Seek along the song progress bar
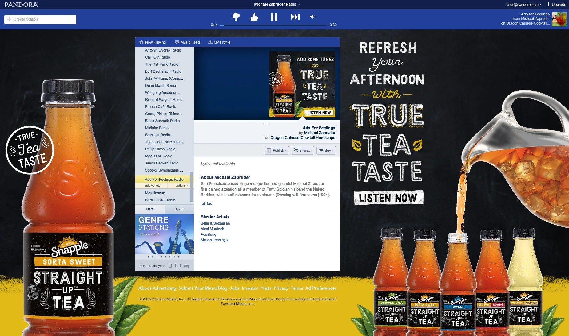This screenshot has width=569, height=336. click(273, 25)
